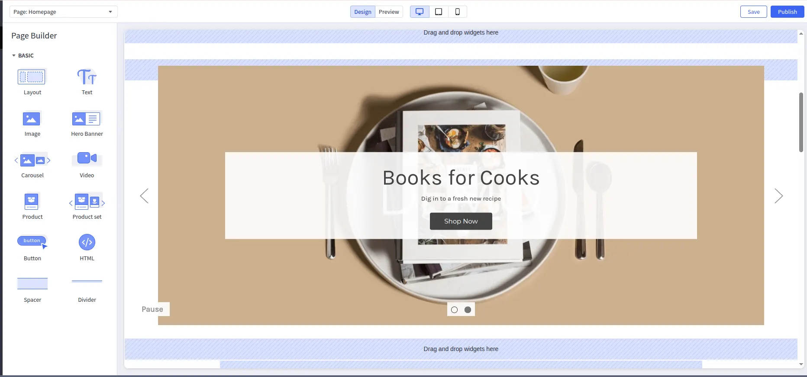Choose the Image widget icon
Screen dimensions: 807x377
[32, 118]
